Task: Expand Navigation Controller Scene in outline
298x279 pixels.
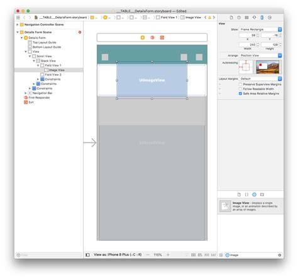Action: (18, 25)
